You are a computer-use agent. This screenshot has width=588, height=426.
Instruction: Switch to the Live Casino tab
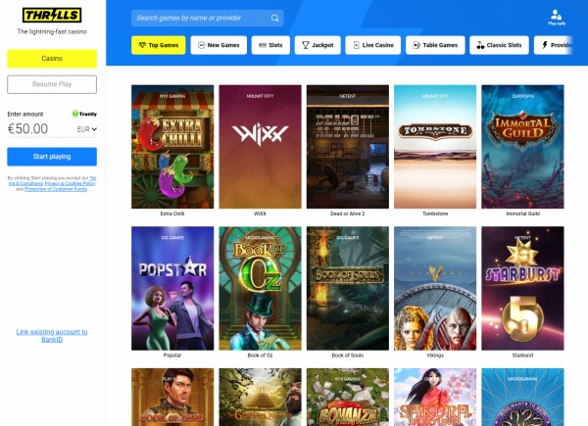(x=372, y=45)
